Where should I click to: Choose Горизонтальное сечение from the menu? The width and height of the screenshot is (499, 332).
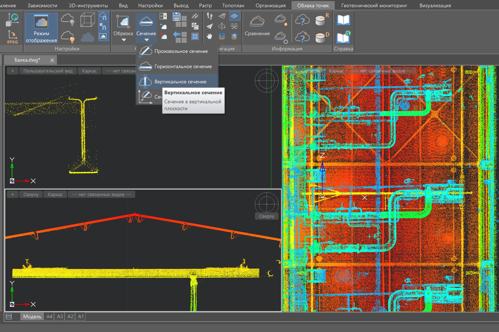point(183,67)
